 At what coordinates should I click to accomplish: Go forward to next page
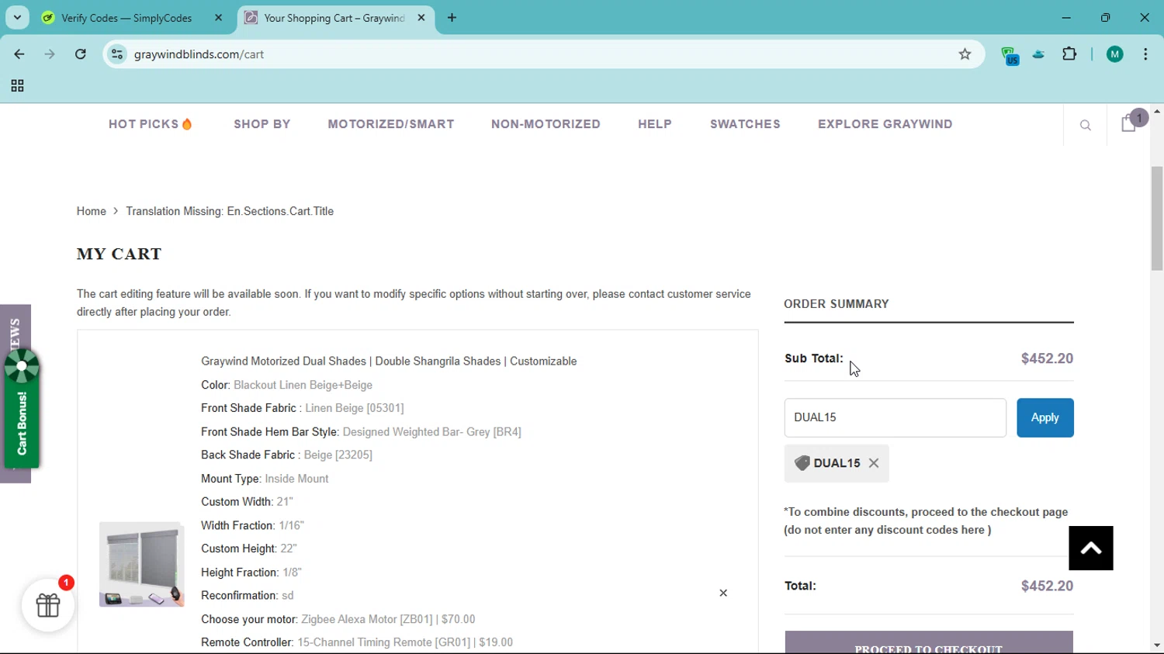tap(50, 54)
